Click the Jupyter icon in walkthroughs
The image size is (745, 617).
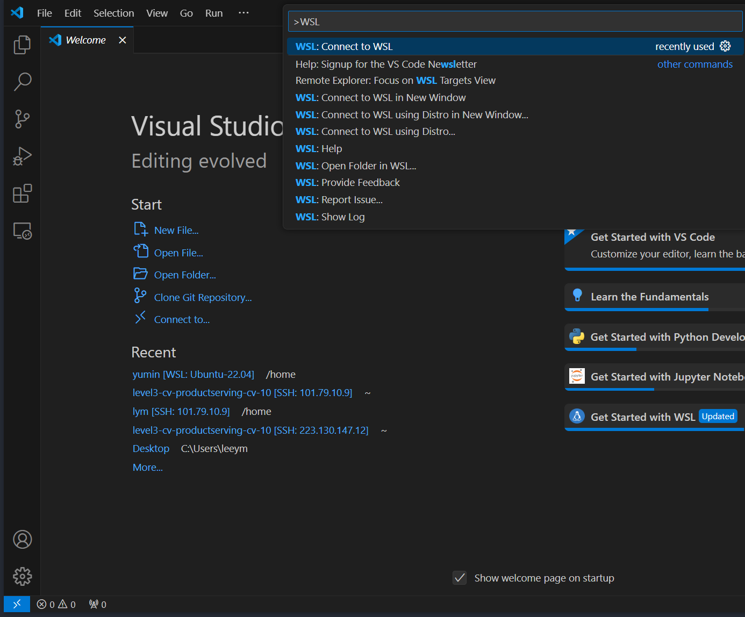(x=577, y=376)
